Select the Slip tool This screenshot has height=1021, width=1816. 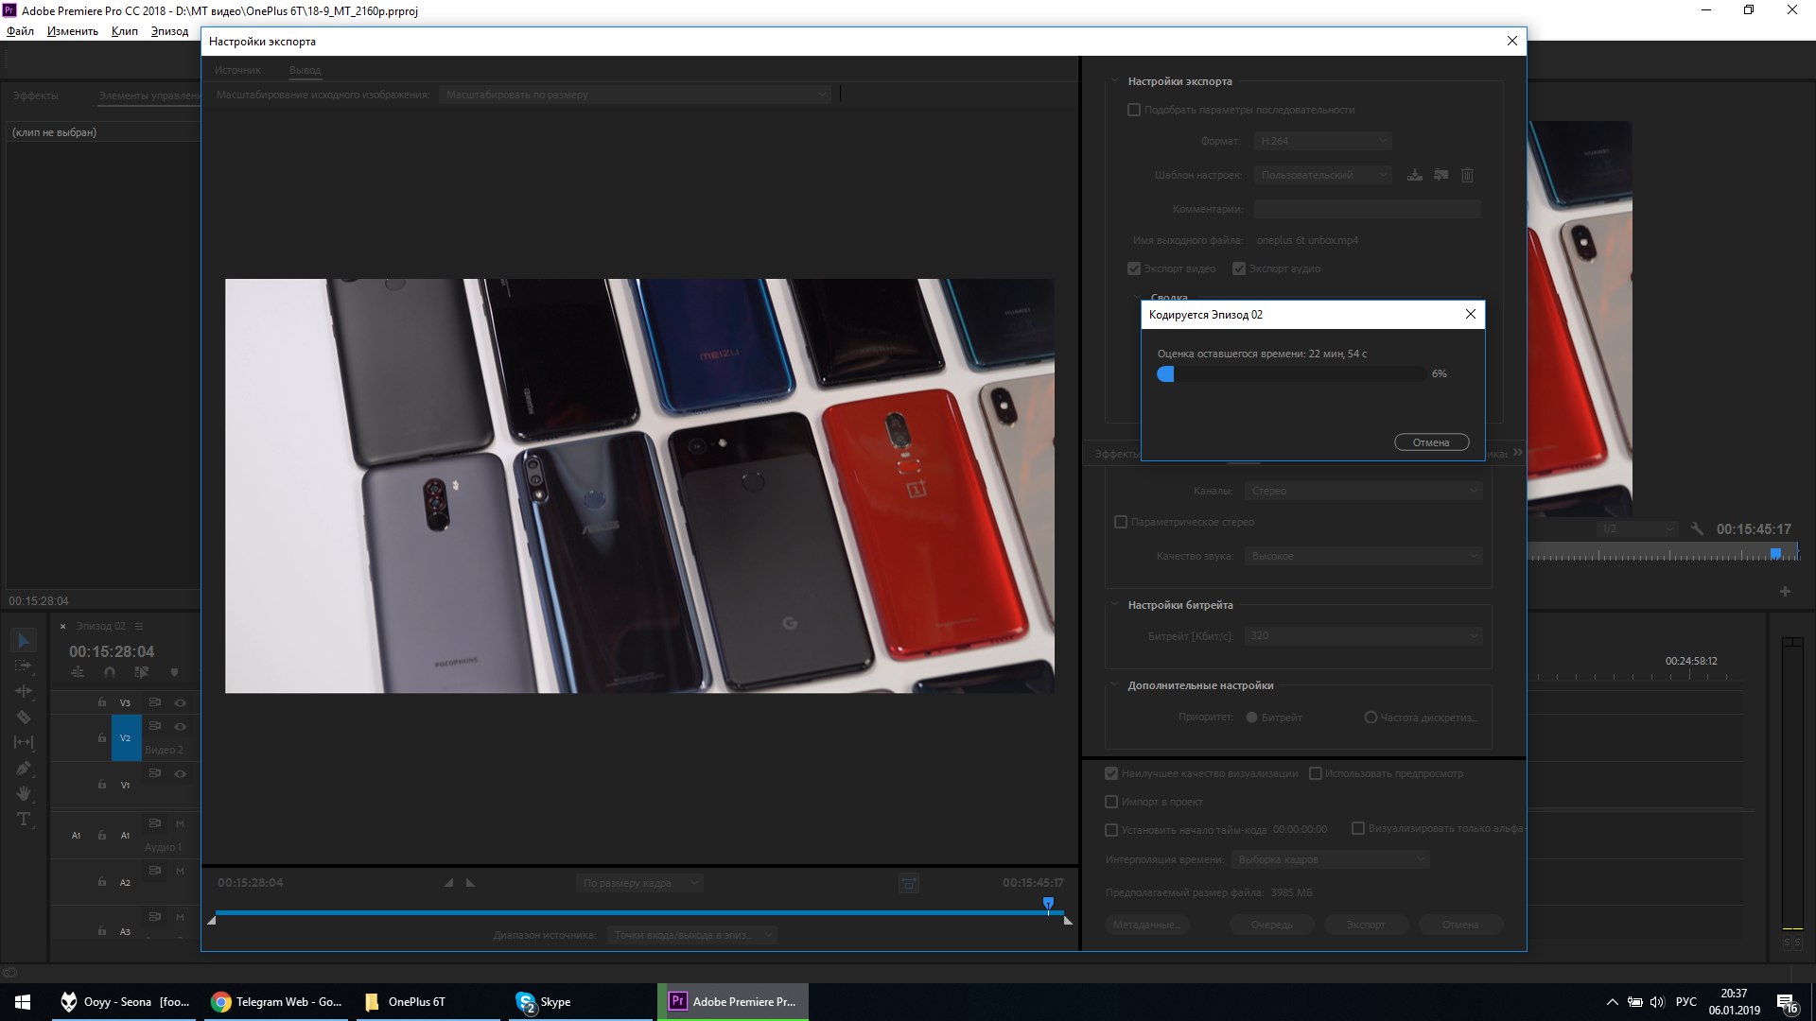point(24,743)
